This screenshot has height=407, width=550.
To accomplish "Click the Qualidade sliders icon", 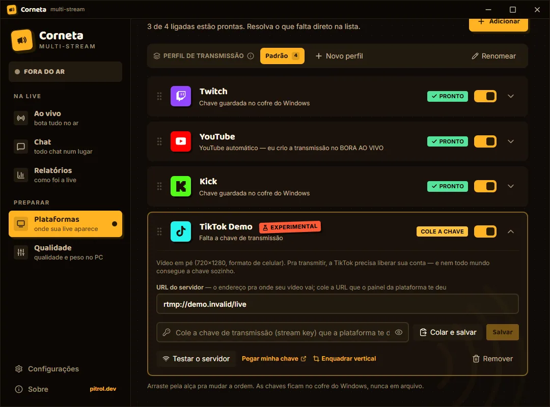I will coord(21,252).
